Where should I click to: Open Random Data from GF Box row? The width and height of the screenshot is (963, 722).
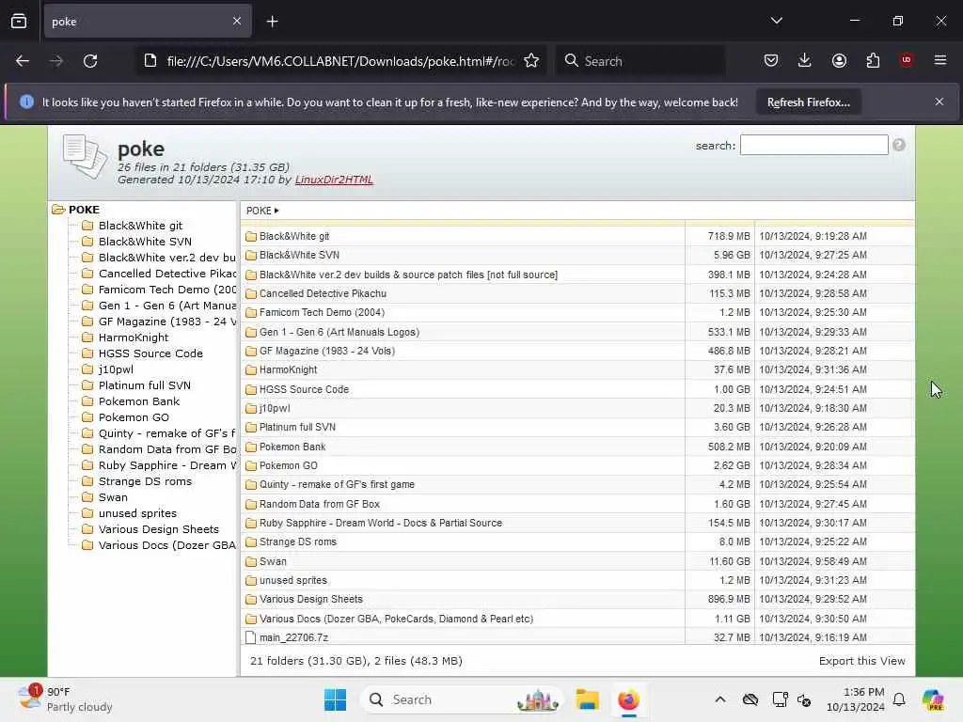click(x=577, y=504)
